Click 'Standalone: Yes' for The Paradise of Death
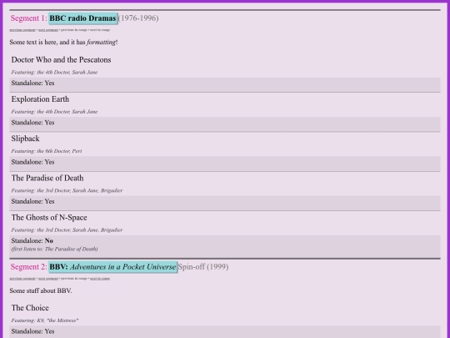Image resolution: width=450 pixels, height=338 pixels. point(32,201)
